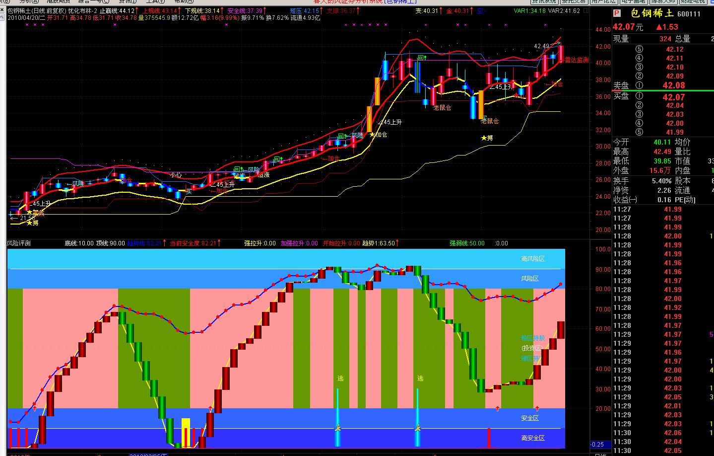
Task: Click the 雷达监测 label on the chart
Action: tap(576, 60)
